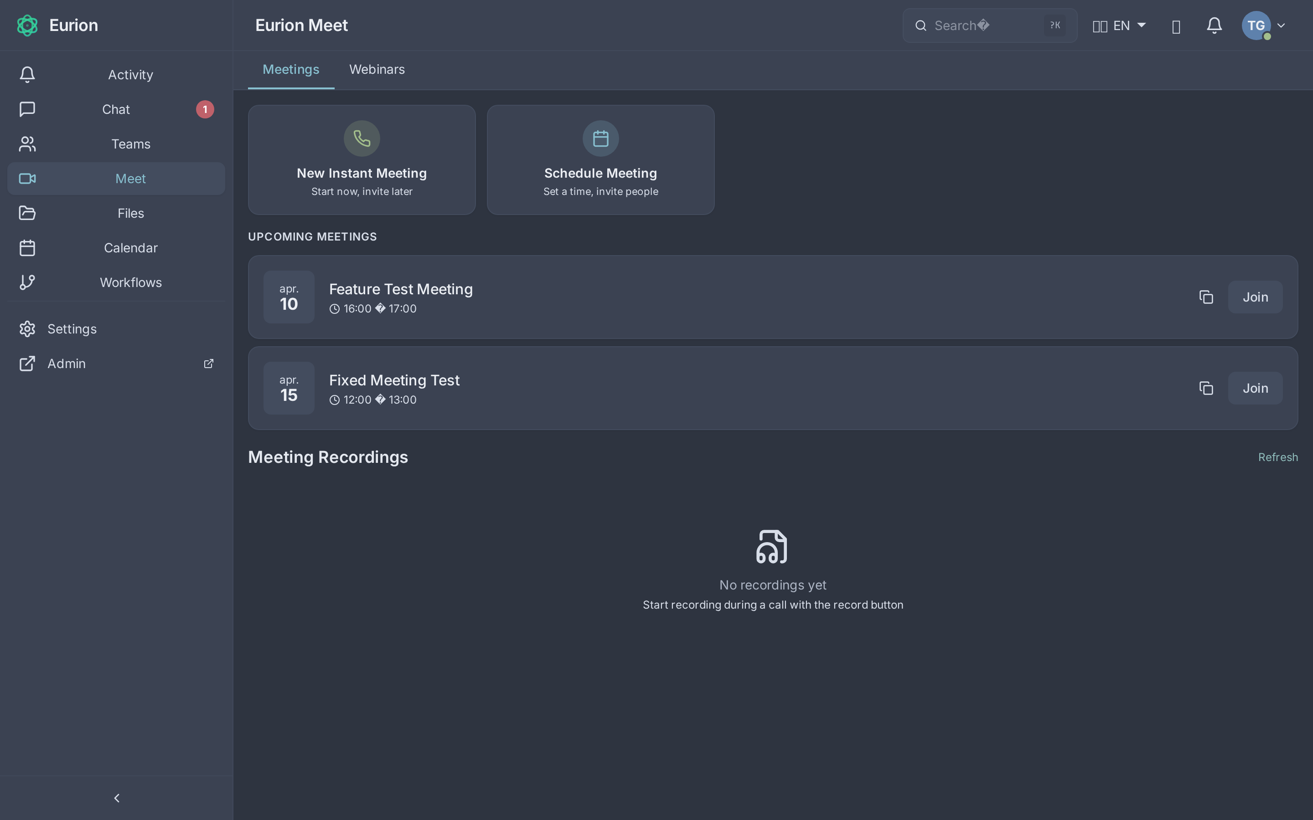The image size is (1313, 820).
Task: Open Settings via the gear icon
Action: point(27,328)
